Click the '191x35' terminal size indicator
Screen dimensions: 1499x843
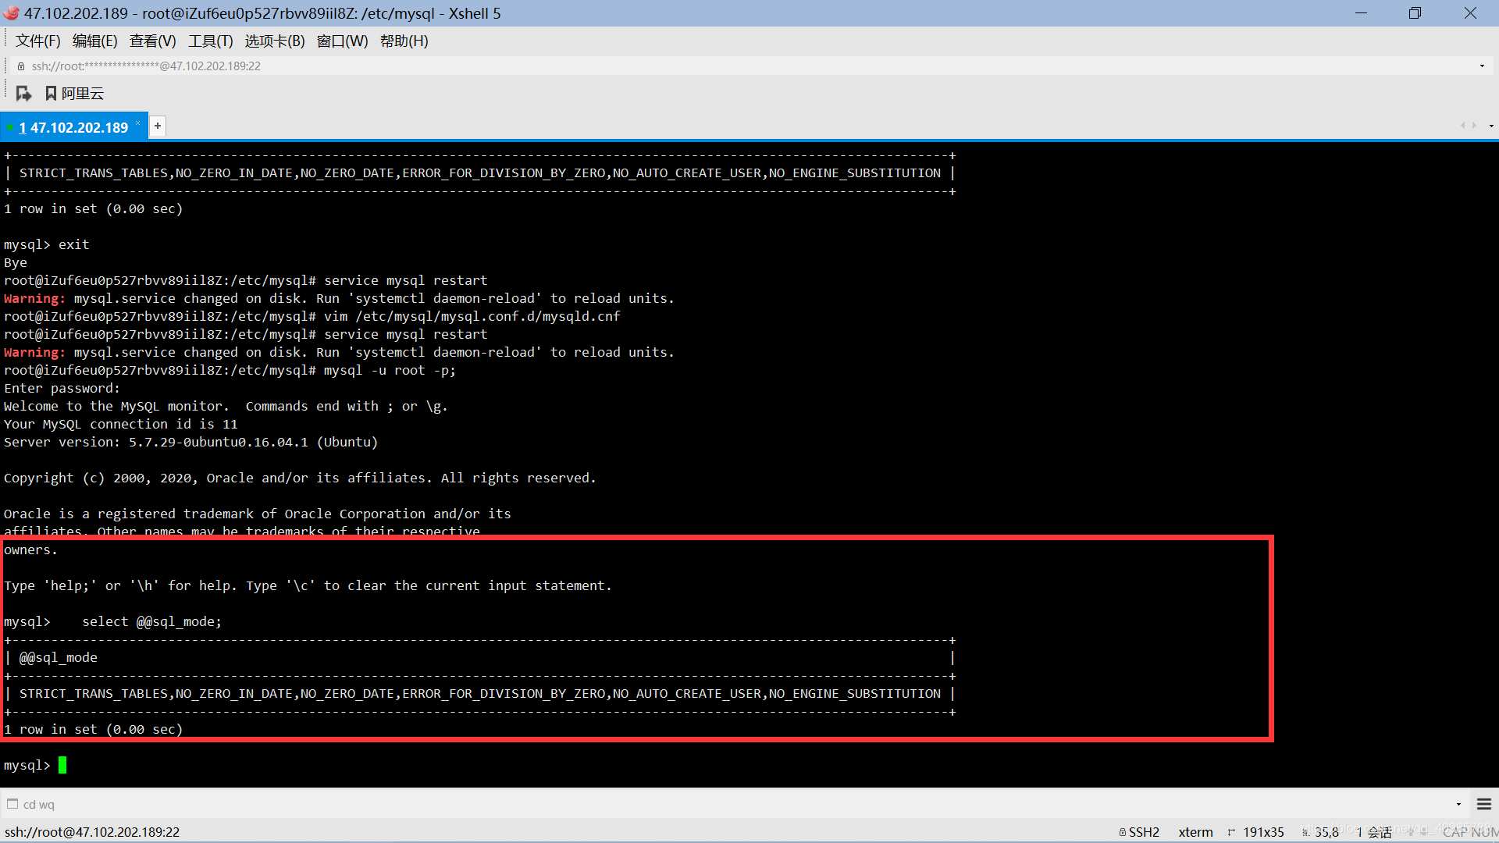click(x=1263, y=832)
